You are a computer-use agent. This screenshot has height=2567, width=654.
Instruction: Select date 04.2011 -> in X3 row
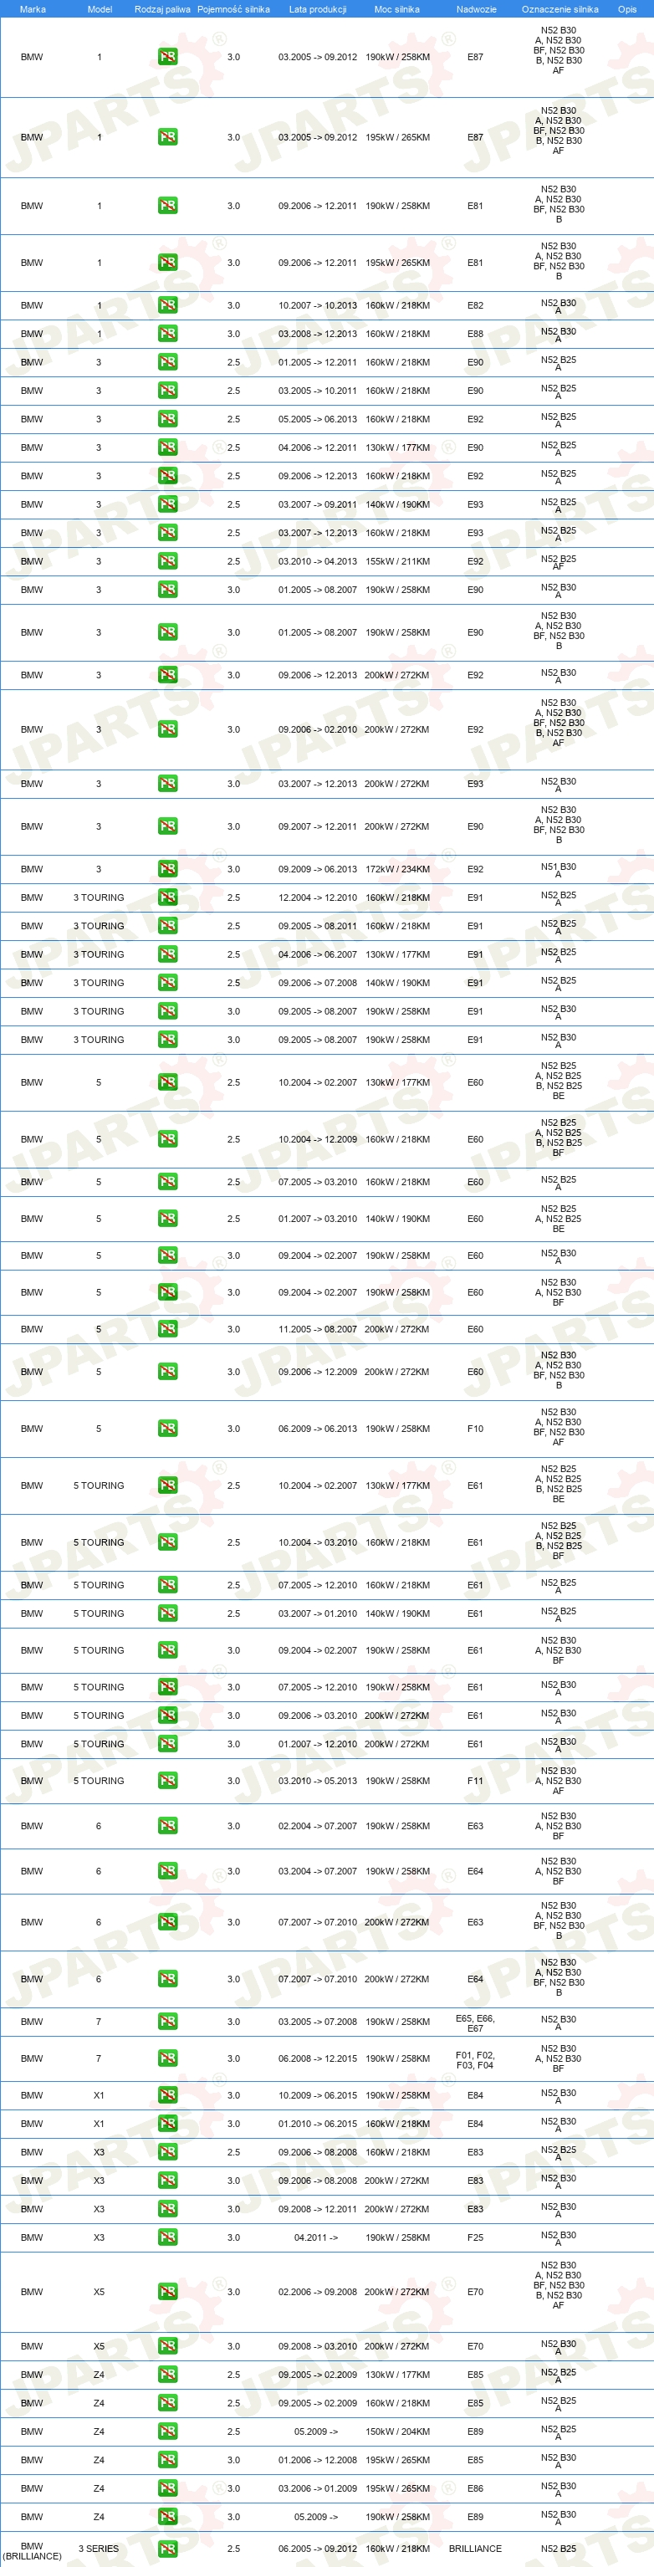point(316,2237)
